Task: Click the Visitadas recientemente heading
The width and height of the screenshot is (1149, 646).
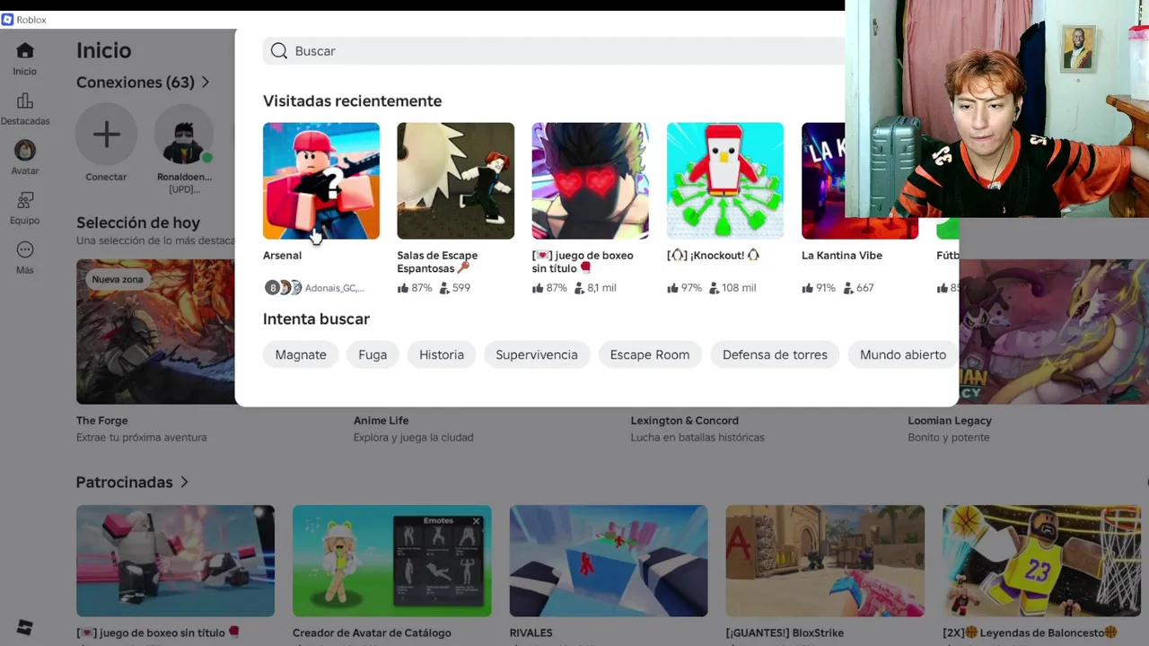Action: click(352, 101)
